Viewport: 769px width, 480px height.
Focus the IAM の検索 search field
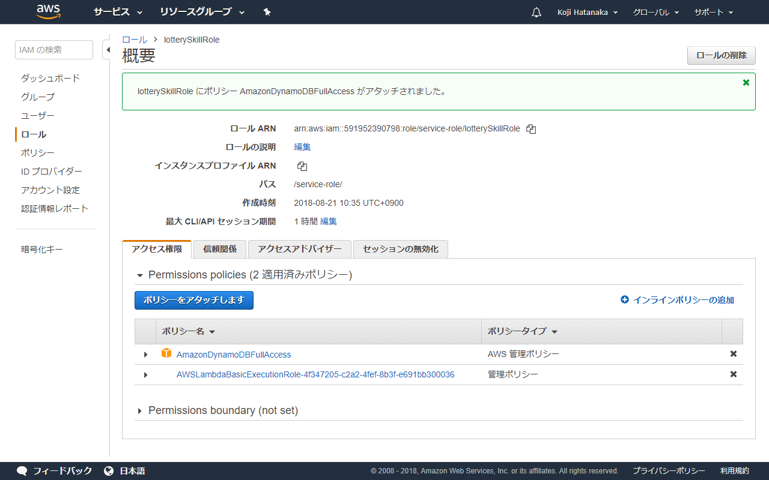(54, 50)
